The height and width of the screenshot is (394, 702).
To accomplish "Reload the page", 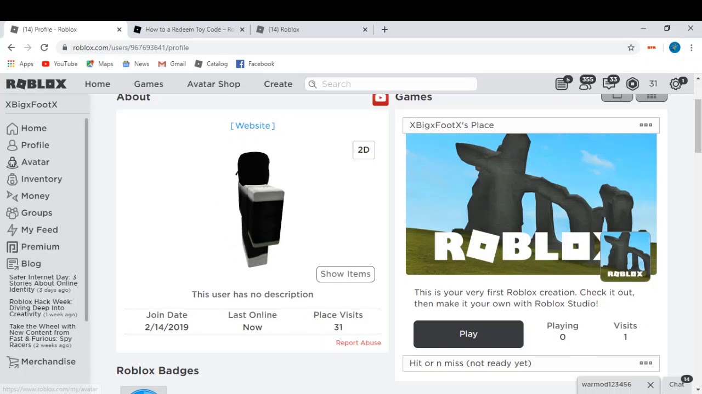I will click(x=44, y=48).
